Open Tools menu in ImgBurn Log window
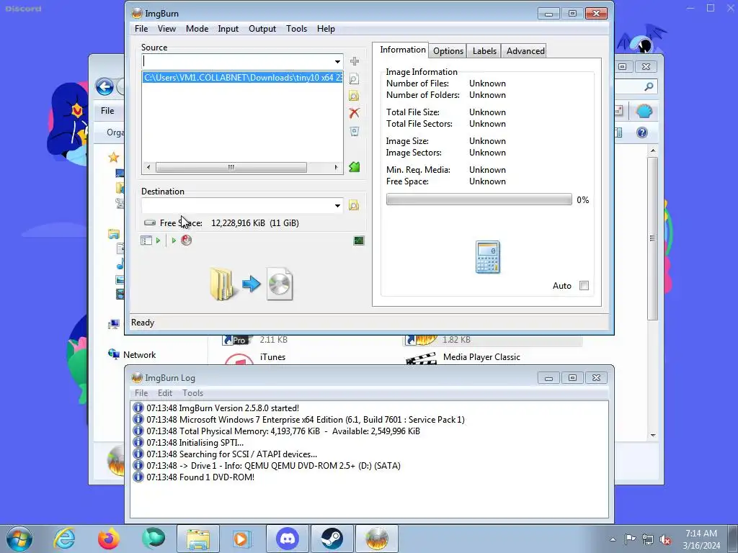 (x=193, y=393)
